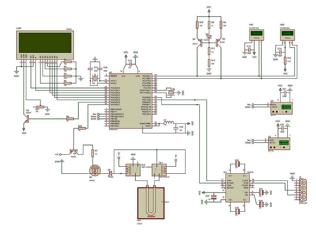The height and width of the screenshot is (233, 316).
Task: Click the "PA7/ADC7" pin label
Action: pyautogui.click(x=115, y=105)
